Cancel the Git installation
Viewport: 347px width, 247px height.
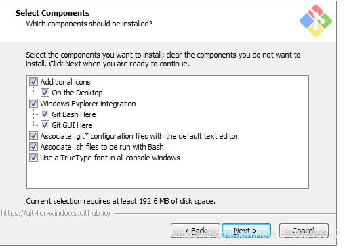pos(304,231)
